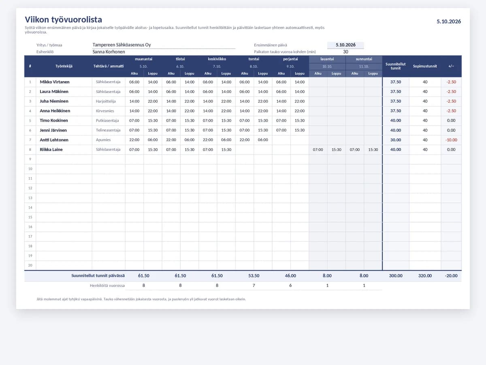Screen dimensions: 486x365
Task: Select Antti Lehtonen's Monday start time 22:00
Action: [x=134, y=140]
